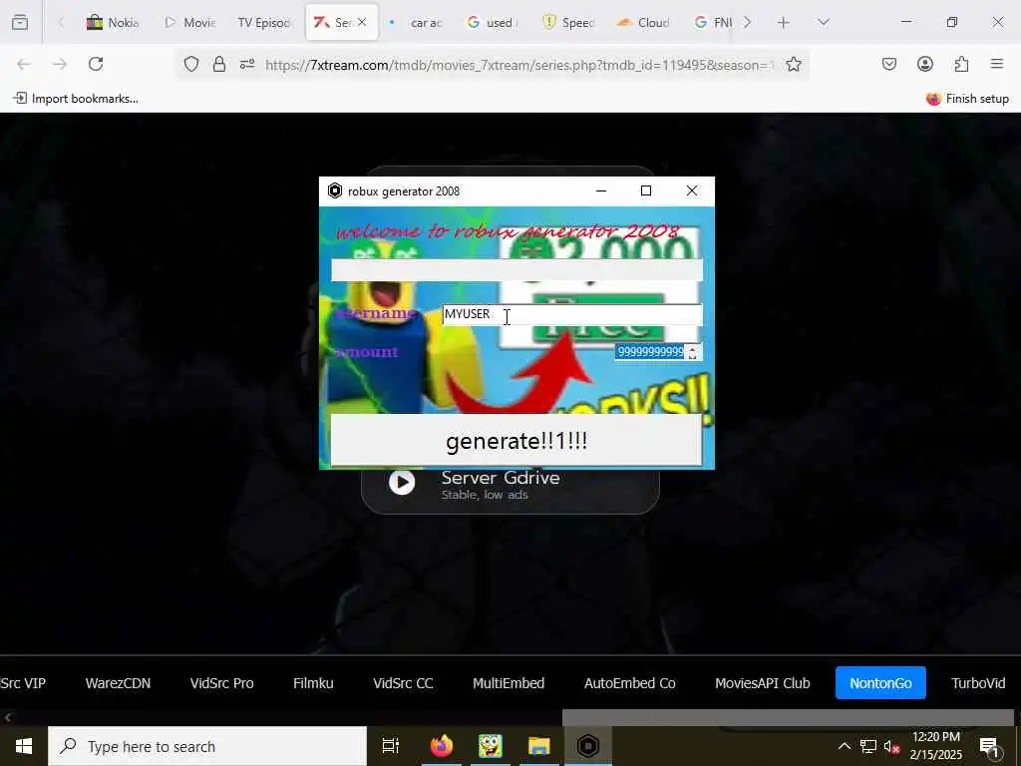
Task: Expand the list all tabs dropdown
Action: click(824, 22)
